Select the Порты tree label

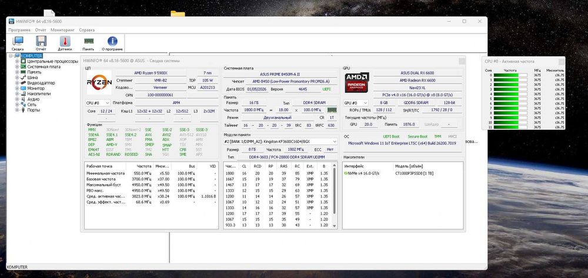pyautogui.click(x=34, y=110)
